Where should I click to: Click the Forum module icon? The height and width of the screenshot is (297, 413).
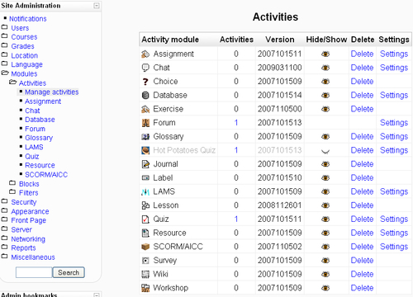point(145,123)
